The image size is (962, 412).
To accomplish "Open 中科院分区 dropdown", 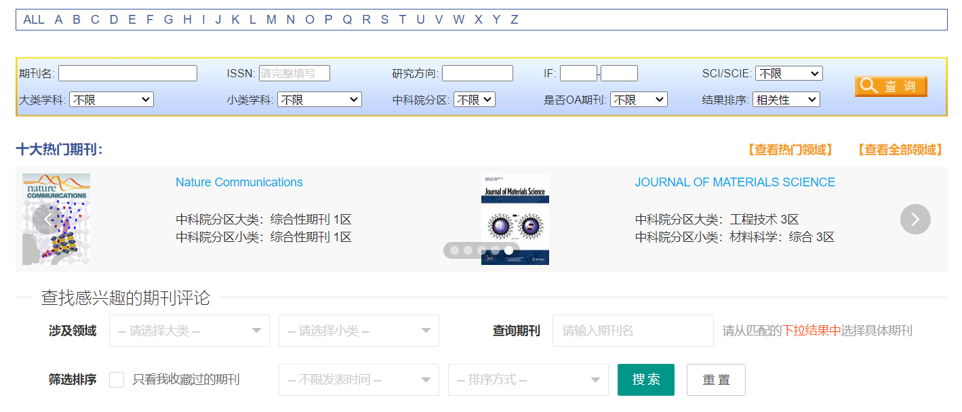I will point(475,100).
